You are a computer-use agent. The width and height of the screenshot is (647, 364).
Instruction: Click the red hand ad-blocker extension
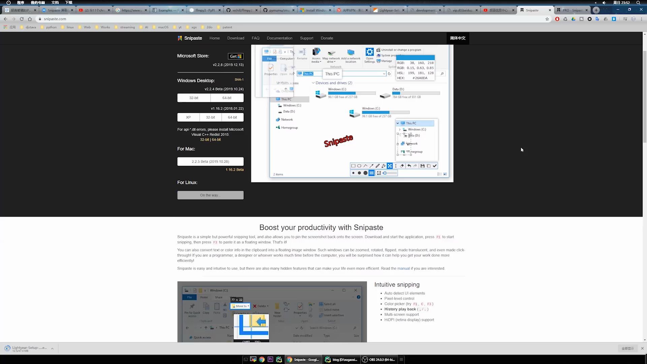point(557,19)
